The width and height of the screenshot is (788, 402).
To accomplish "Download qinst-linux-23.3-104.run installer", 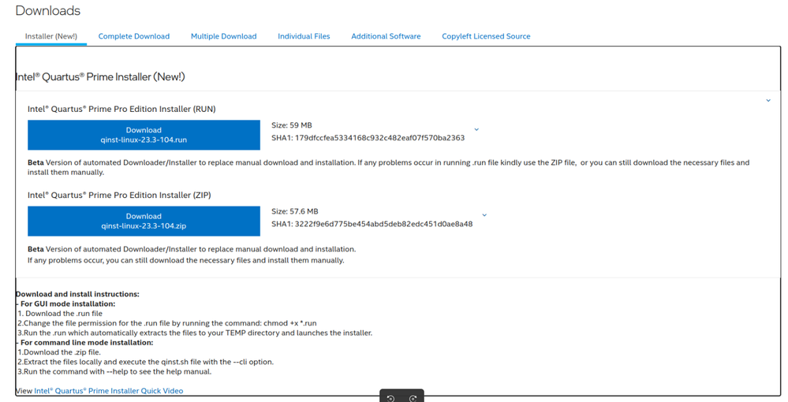I will click(144, 135).
